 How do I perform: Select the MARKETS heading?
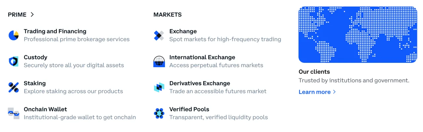168,14
